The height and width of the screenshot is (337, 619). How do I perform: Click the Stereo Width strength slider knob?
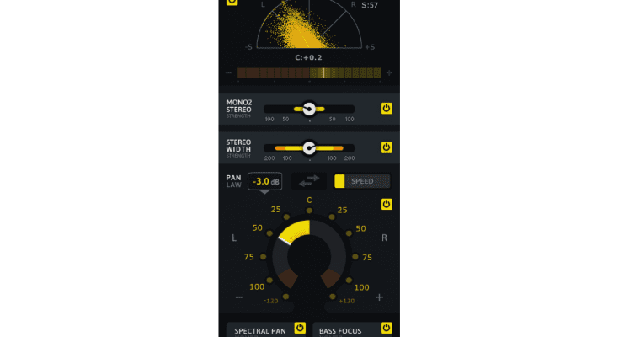pyautogui.click(x=309, y=148)
